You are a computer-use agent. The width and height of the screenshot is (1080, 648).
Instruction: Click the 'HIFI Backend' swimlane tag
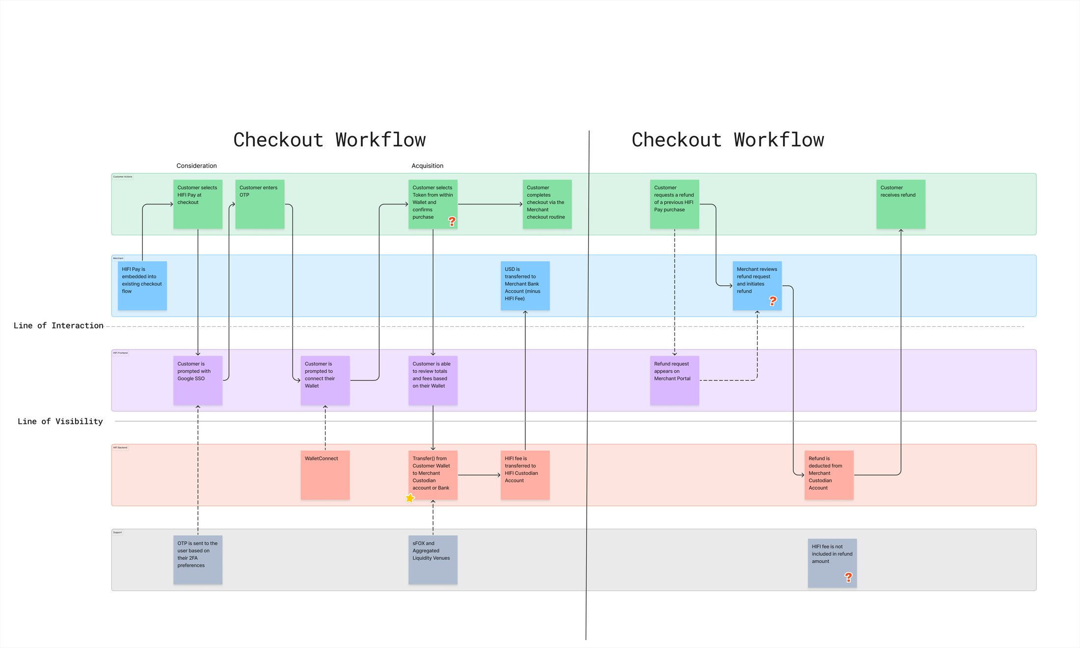tap(120, 448)
